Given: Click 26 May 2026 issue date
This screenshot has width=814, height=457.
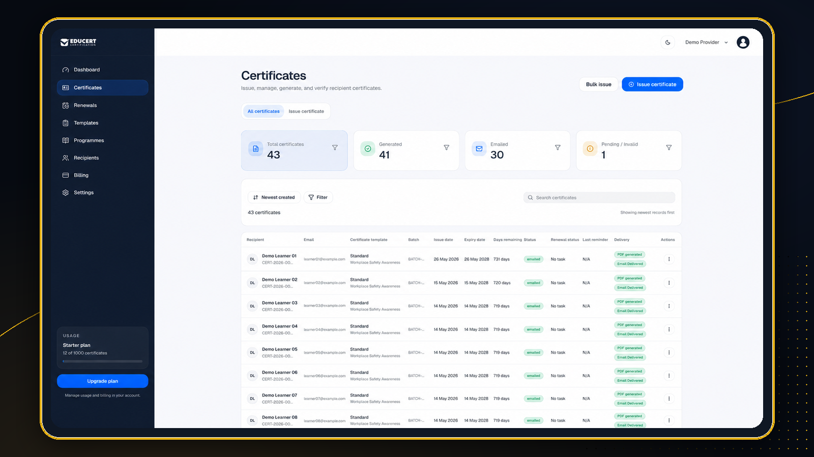Looking at the screenshot, I should [446, 259].
